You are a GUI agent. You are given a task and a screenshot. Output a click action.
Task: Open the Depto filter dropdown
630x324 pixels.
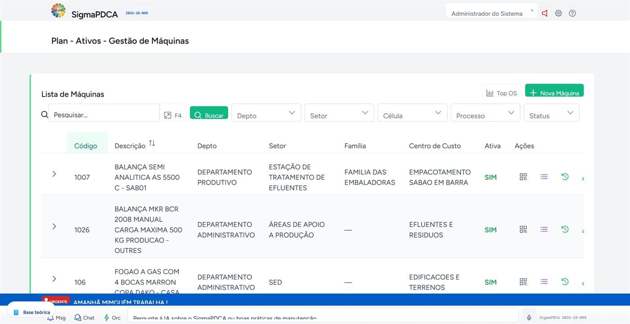click(266, 113)
